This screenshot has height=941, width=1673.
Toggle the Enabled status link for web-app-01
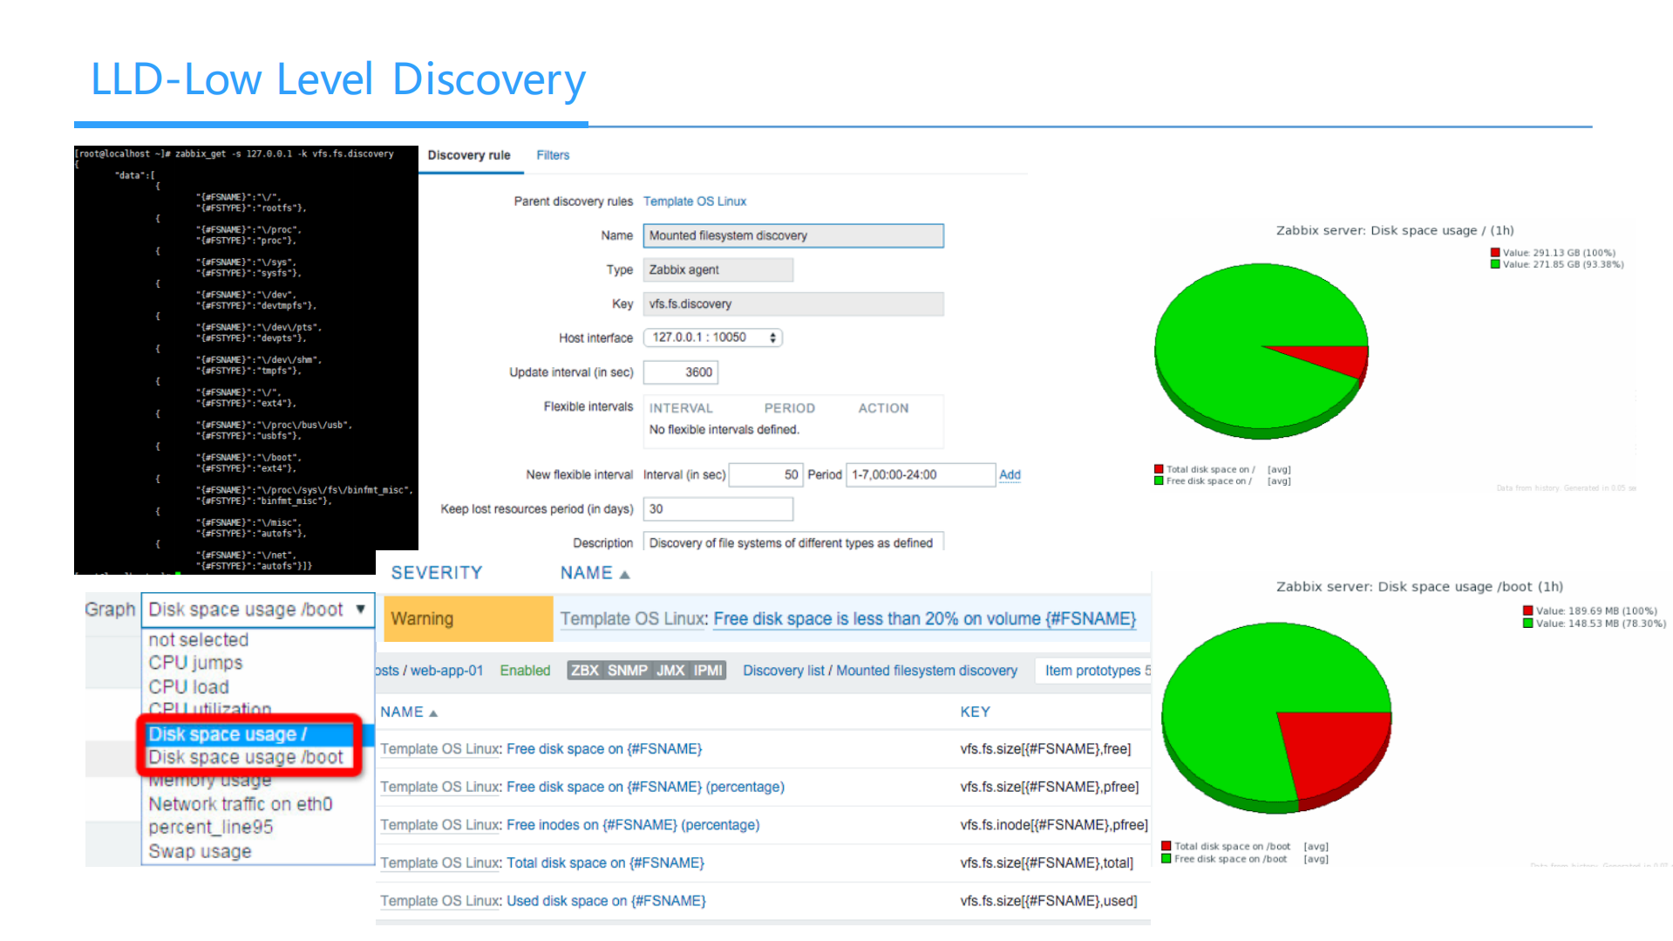coord(525,671)
